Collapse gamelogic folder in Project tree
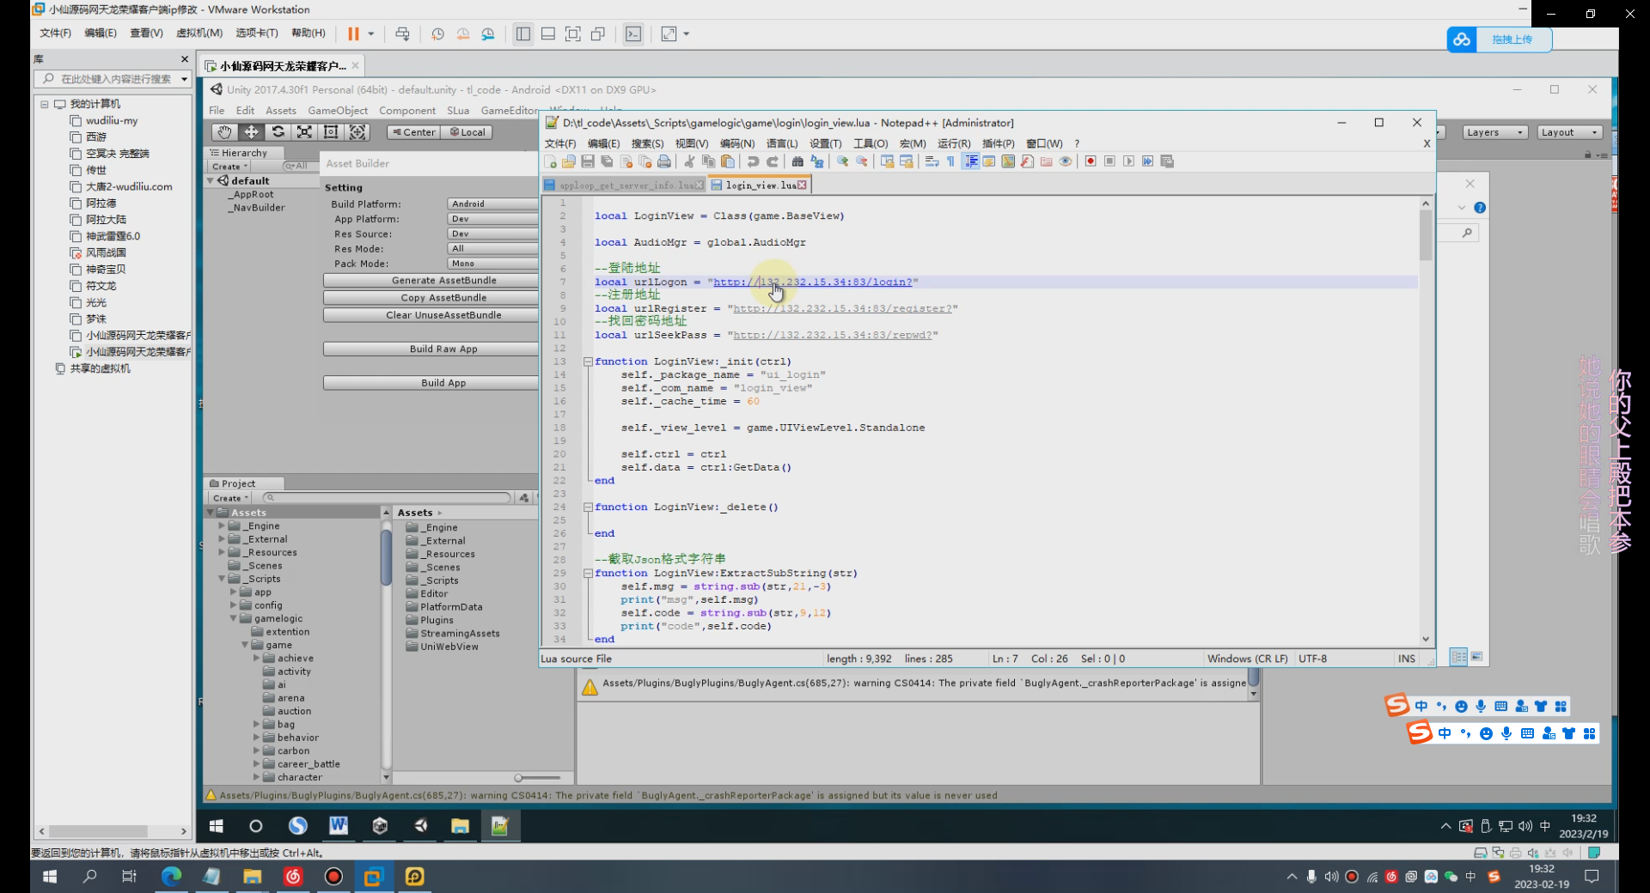This screenshot has width=1650, height=893. pyautogui.click(x=233, y=618)
